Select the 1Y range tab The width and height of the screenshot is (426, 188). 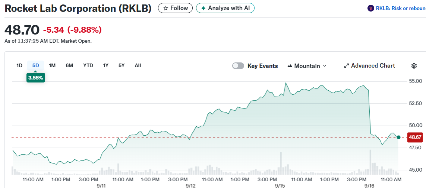106,65
